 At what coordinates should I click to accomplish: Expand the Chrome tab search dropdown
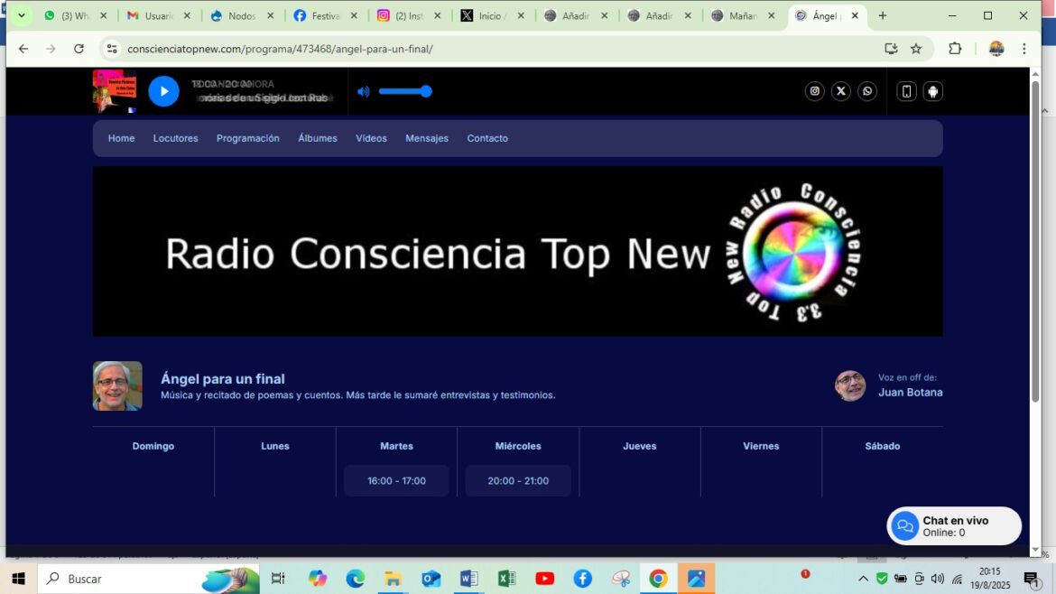pyautogui.click(x=21, y=15)
